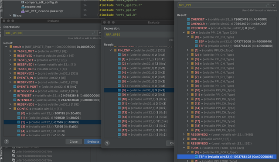
Task: Collapse the FORK array in NRF_PPI
Action: coord(184,148)
